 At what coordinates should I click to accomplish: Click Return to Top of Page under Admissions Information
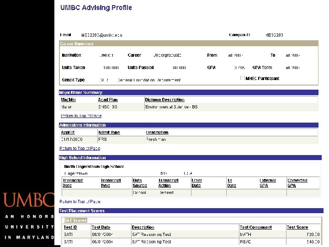pos(80,148)
